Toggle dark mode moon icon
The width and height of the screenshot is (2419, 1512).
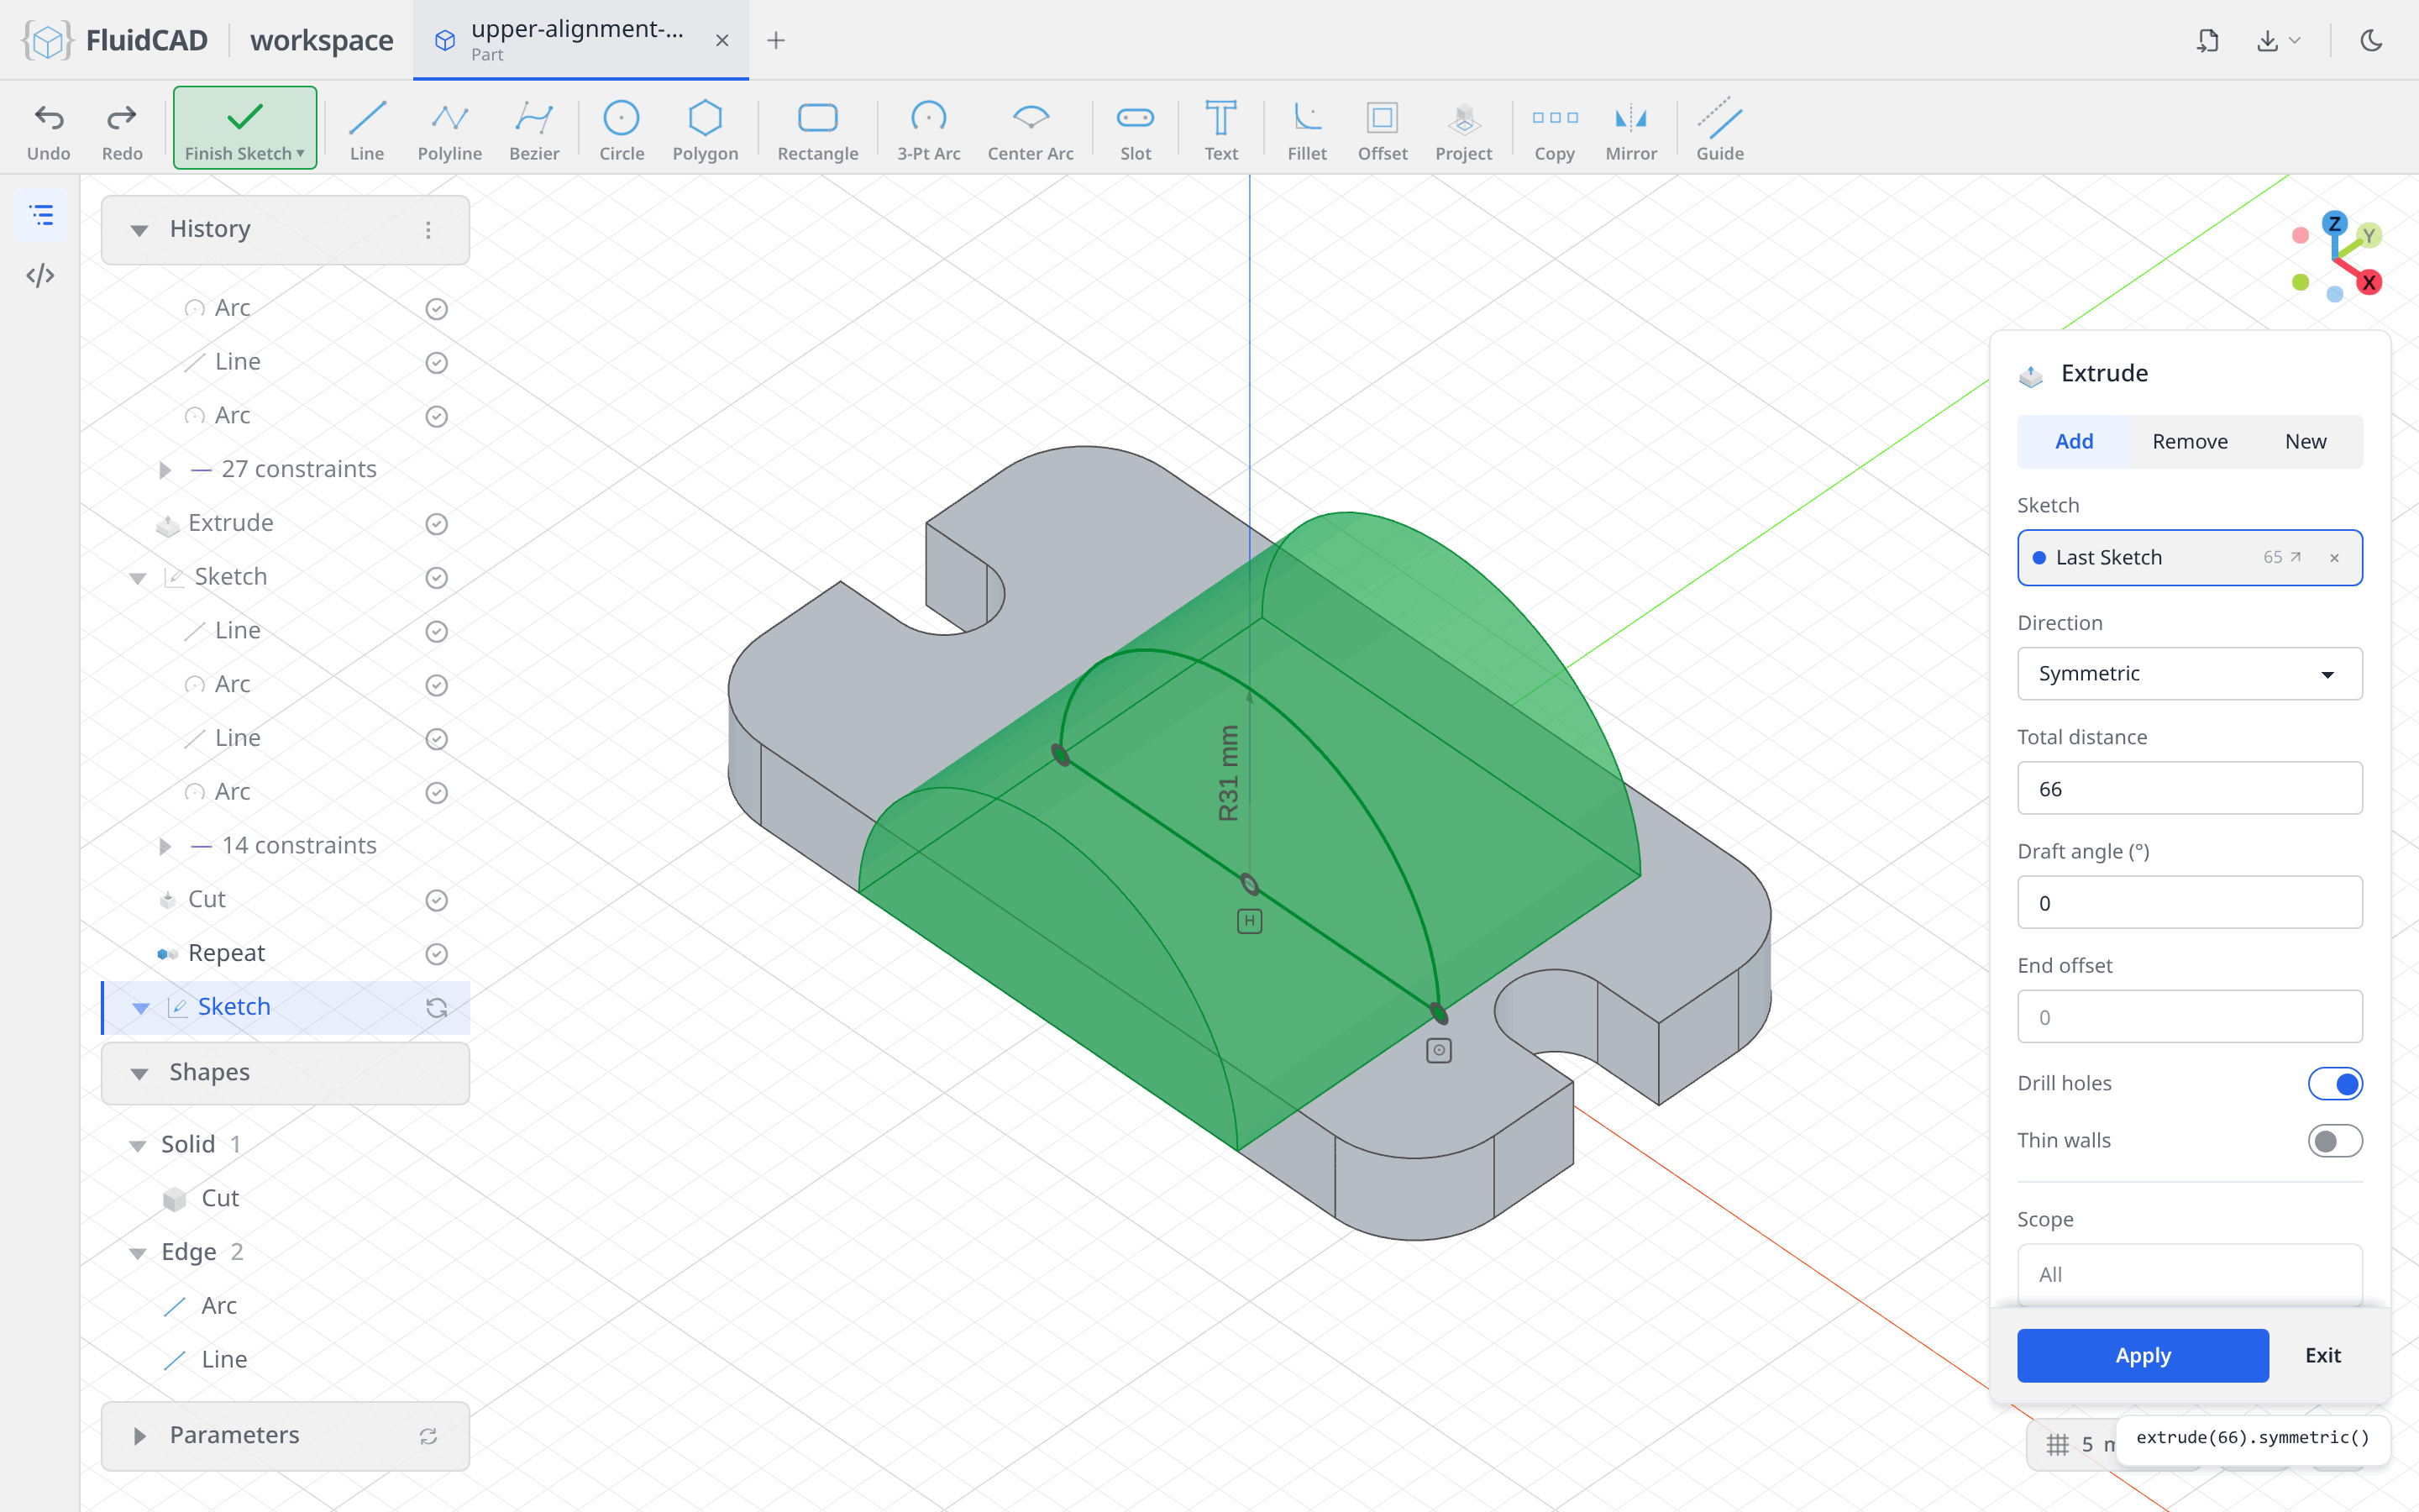2371,40
